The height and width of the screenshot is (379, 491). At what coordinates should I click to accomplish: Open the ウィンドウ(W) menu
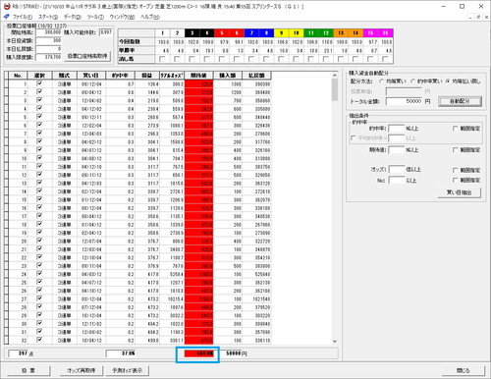click(x=122, y=17)
